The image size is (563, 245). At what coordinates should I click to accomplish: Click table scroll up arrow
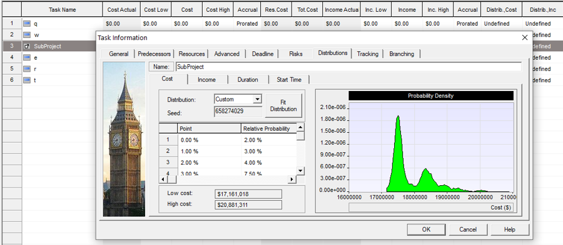click(x=301, y=127)
